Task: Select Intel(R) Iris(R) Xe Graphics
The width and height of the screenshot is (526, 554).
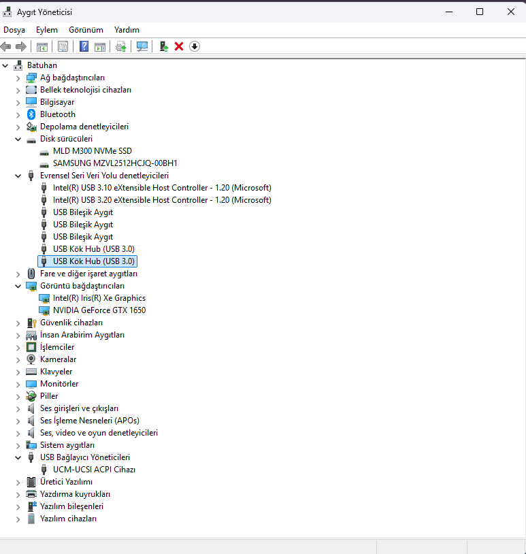Action: point(99,298)
